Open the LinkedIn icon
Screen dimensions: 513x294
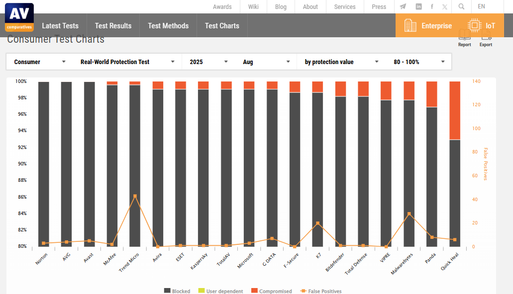(418, 6)
